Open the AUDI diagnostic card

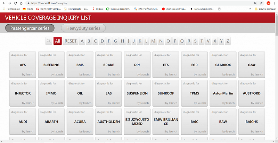click(x=23, y=122)
